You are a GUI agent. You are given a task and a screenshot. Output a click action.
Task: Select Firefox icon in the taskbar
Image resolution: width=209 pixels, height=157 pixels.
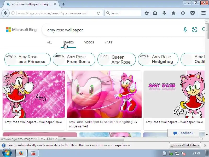(x=21, y=153)
